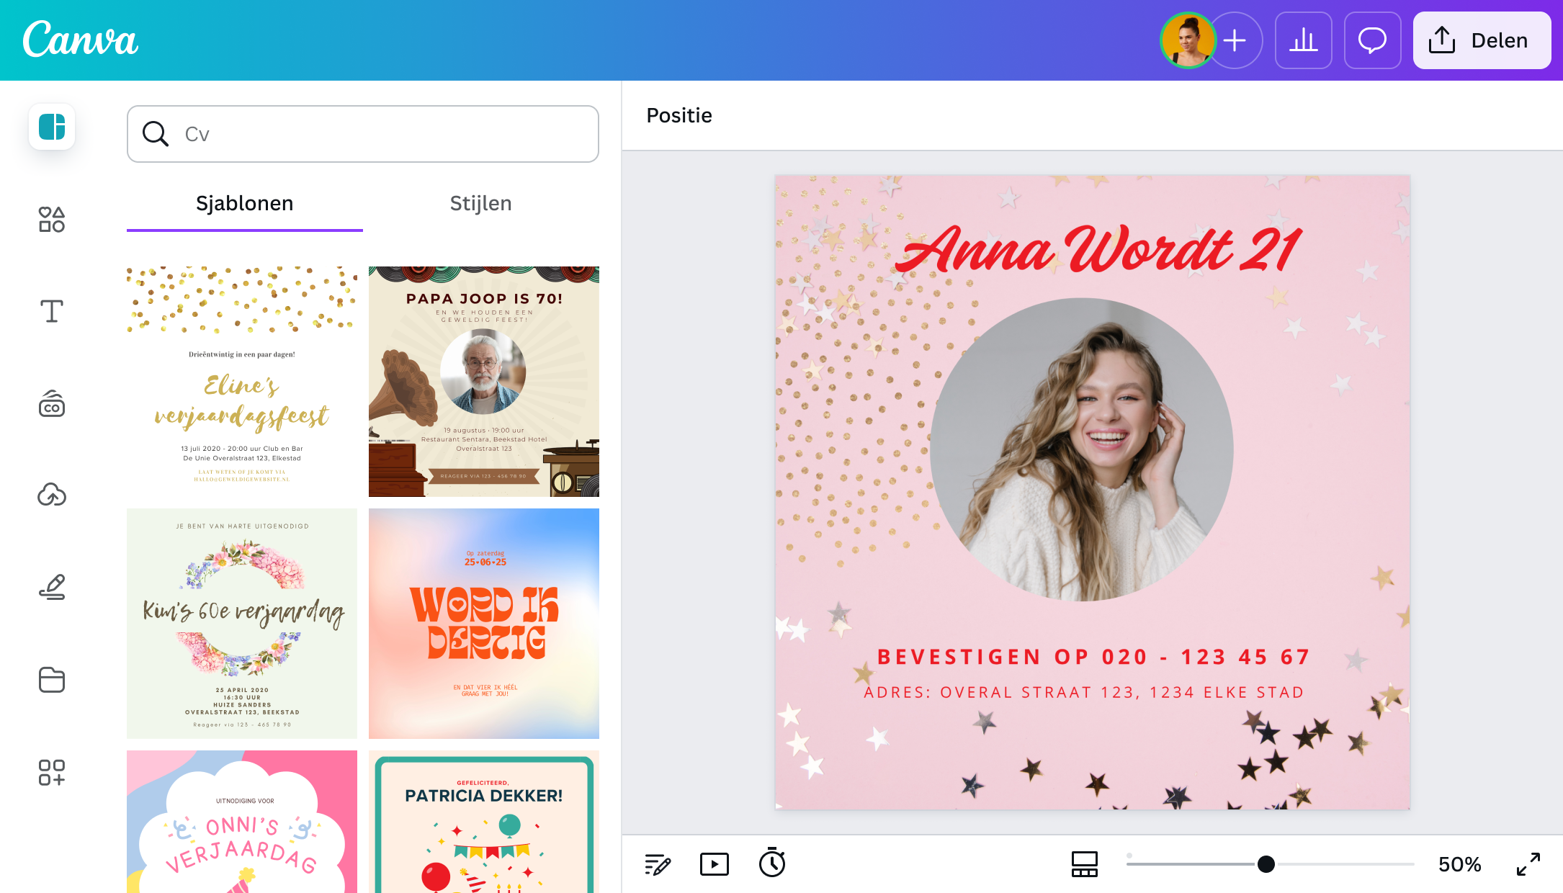Select the Anna Wordt 21 title text
The height and width of the screenshot is (893, 1563).
(x=1098, y=249)
